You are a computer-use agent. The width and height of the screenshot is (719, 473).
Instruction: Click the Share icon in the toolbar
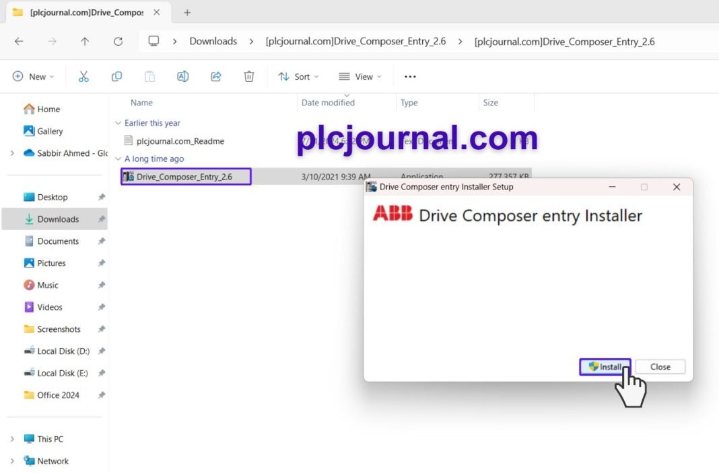click(215, 76)
